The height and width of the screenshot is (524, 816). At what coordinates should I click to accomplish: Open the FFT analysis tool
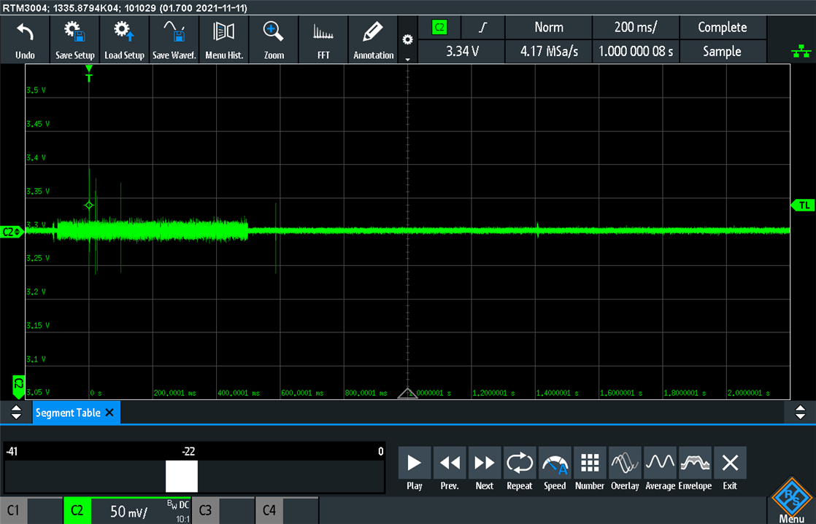[323, 40]
